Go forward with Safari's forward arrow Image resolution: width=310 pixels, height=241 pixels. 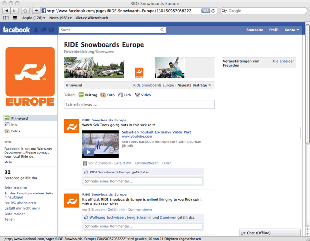tap(15, 11)
